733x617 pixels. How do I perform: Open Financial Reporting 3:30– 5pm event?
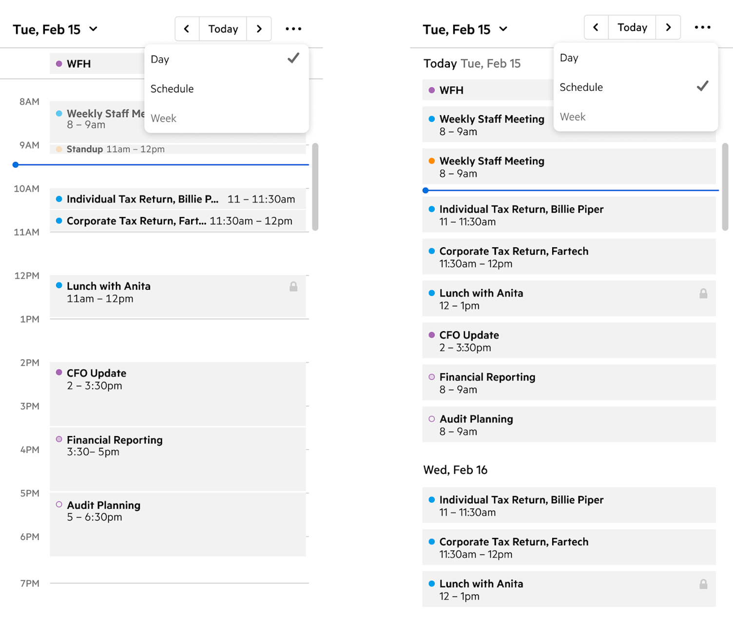pyautogui.click(x=178, y=459)
